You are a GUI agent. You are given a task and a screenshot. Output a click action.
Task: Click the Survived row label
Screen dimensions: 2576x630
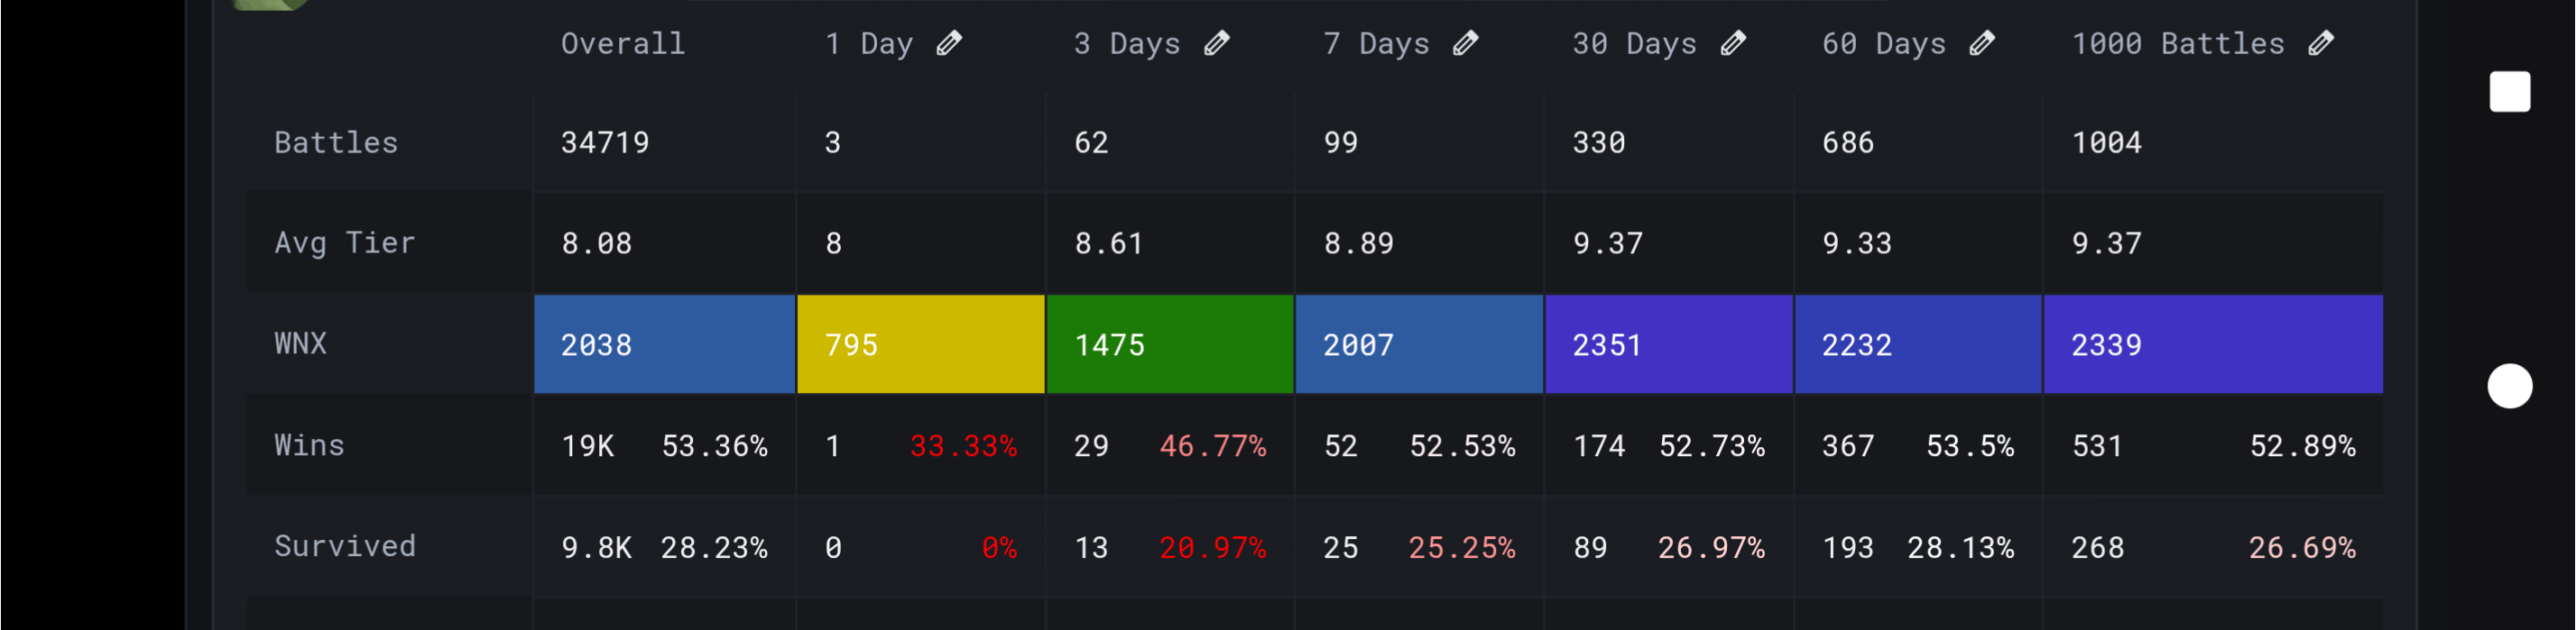(344, 546)
